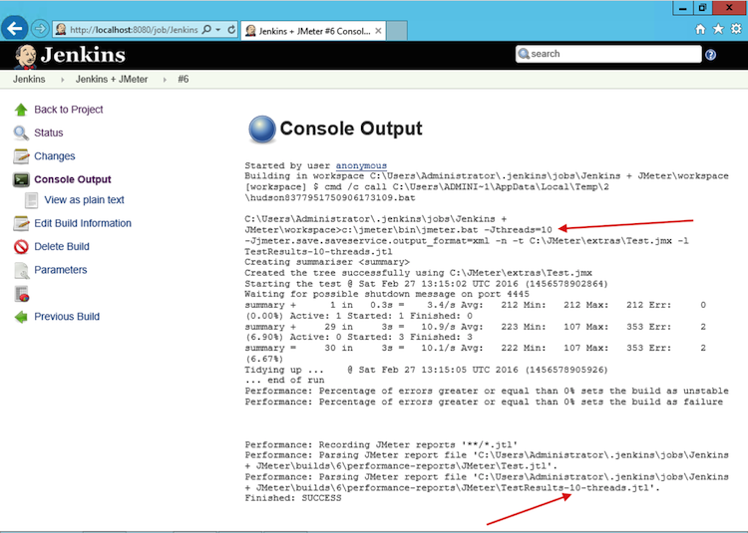The height and width of the screenshot is (533, 748).
Task: Click the Jenkins butler logo
Action: pos(25,56)
